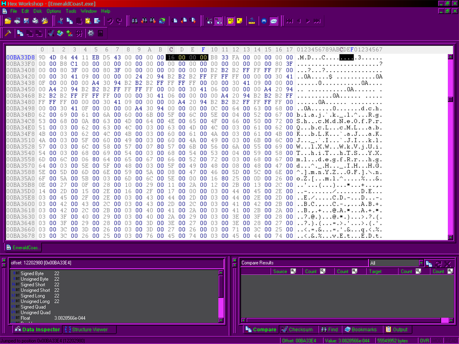Click the Signed Quad row in Data Inspector
This screenshot has height=344, width=459.
click(x=114, y=307)
